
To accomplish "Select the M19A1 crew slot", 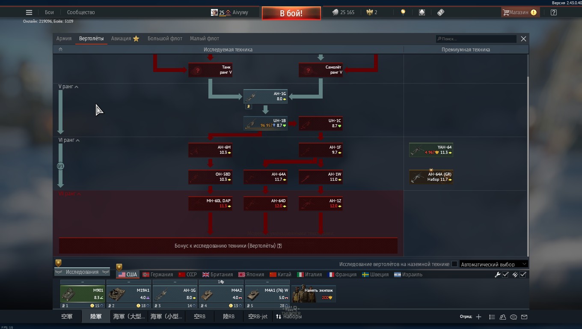I will tap(129, 294).
